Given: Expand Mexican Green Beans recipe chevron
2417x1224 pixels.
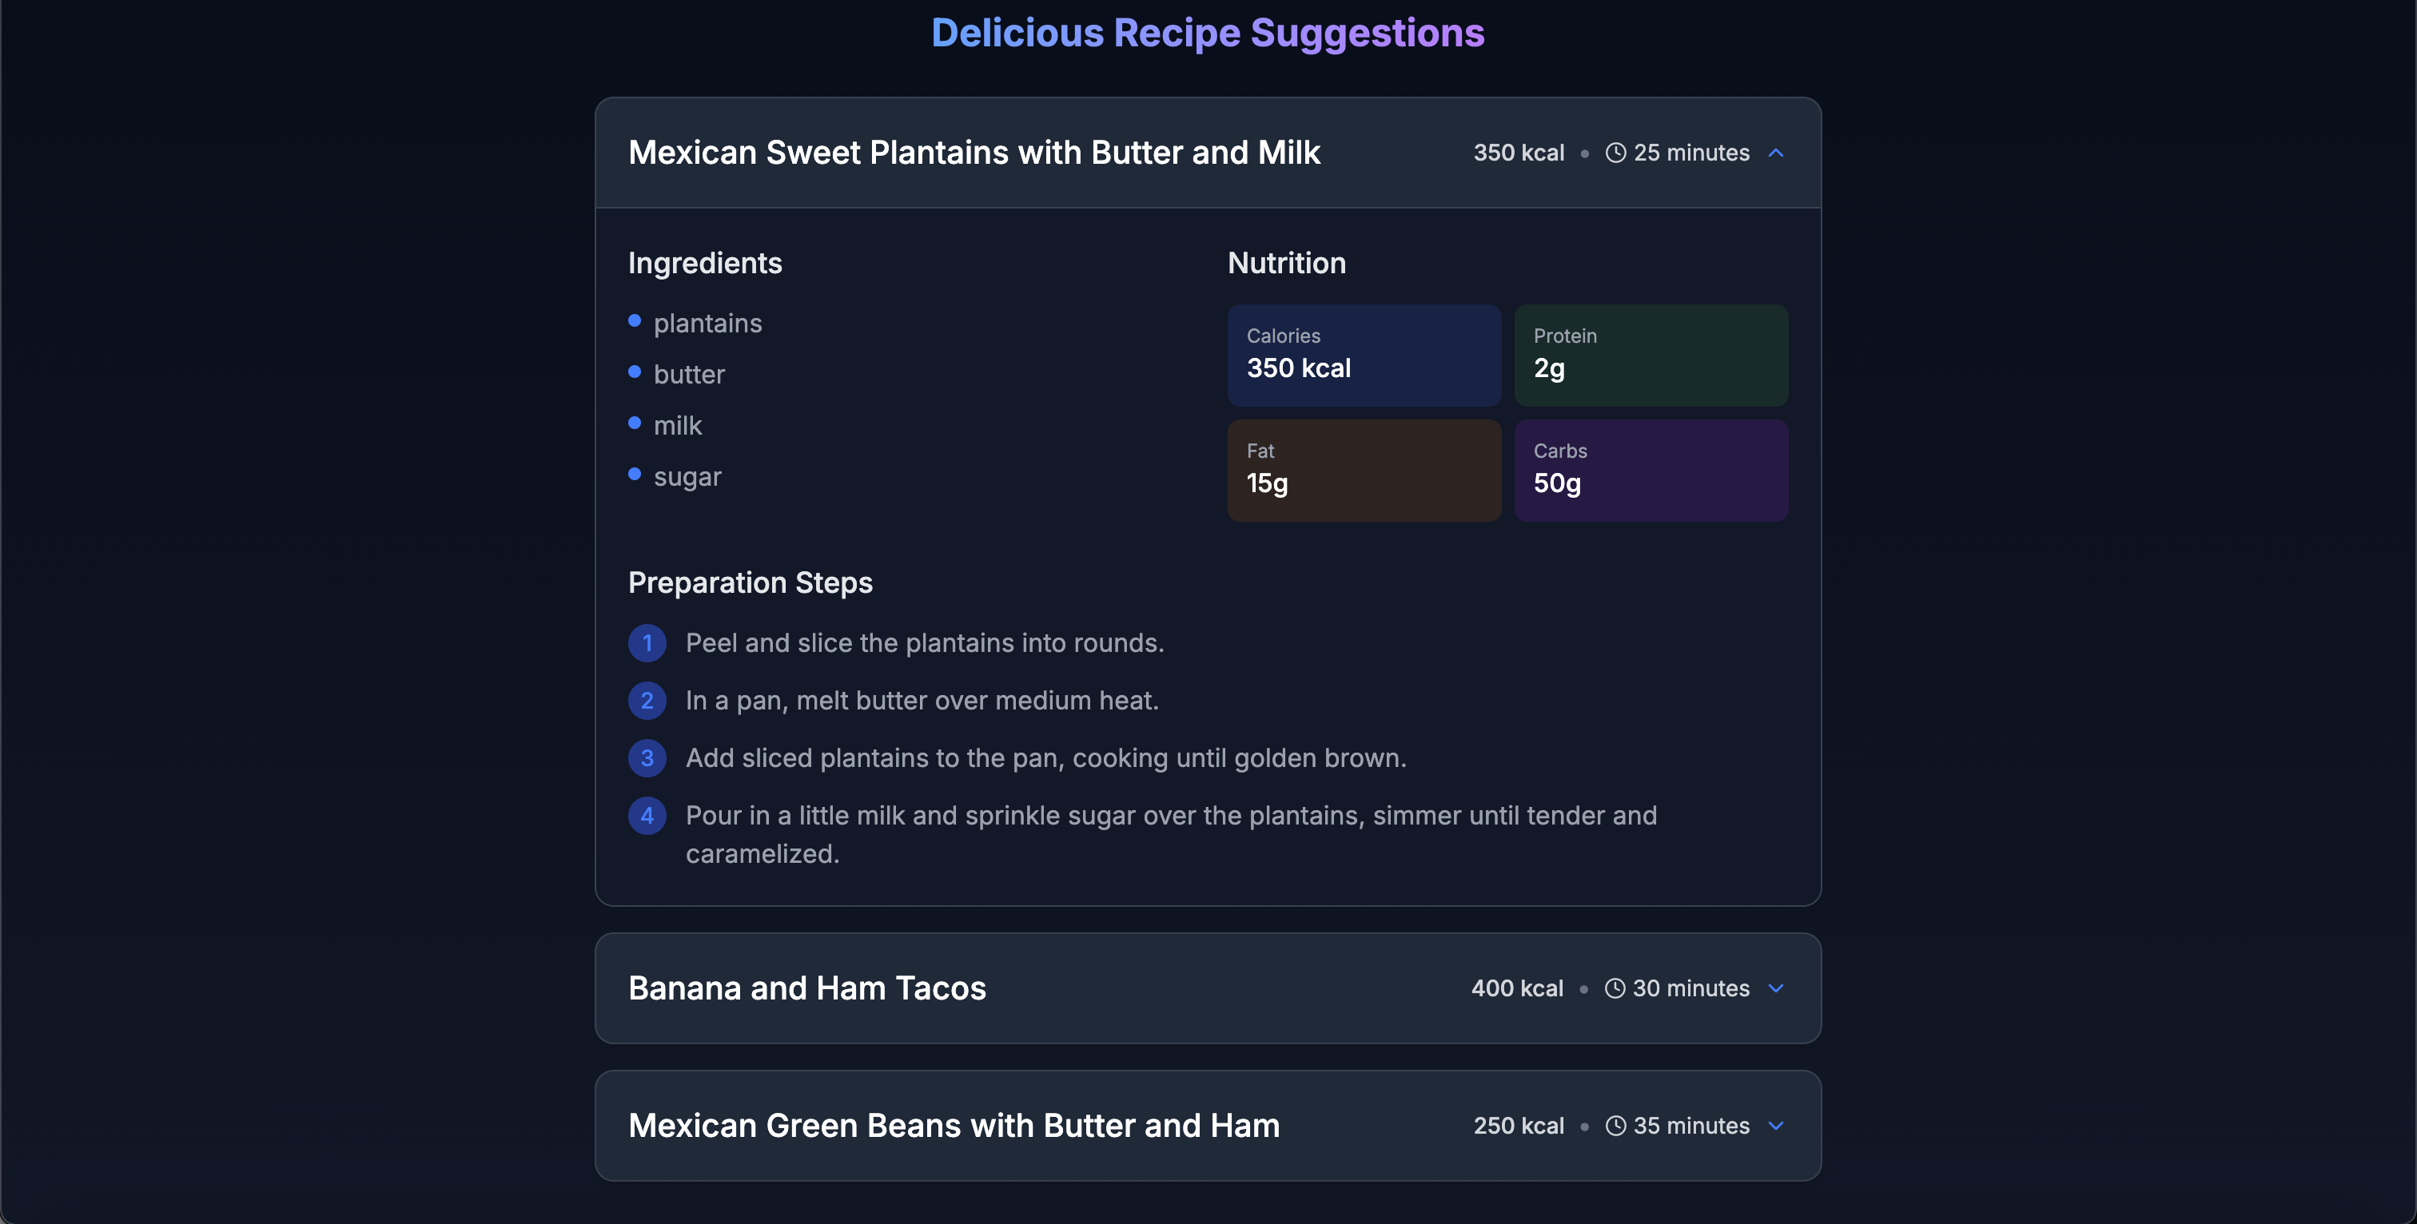Looking at the screenshot, I should (x=1775, y=1126).
